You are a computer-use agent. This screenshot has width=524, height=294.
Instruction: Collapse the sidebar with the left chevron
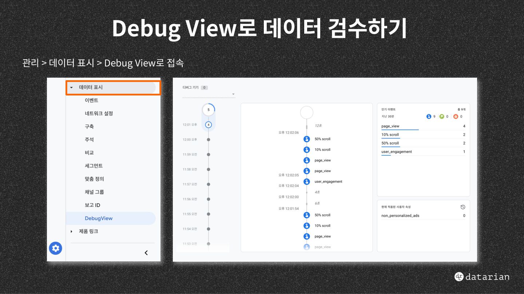pyautogui.click(x=146, y=253)
